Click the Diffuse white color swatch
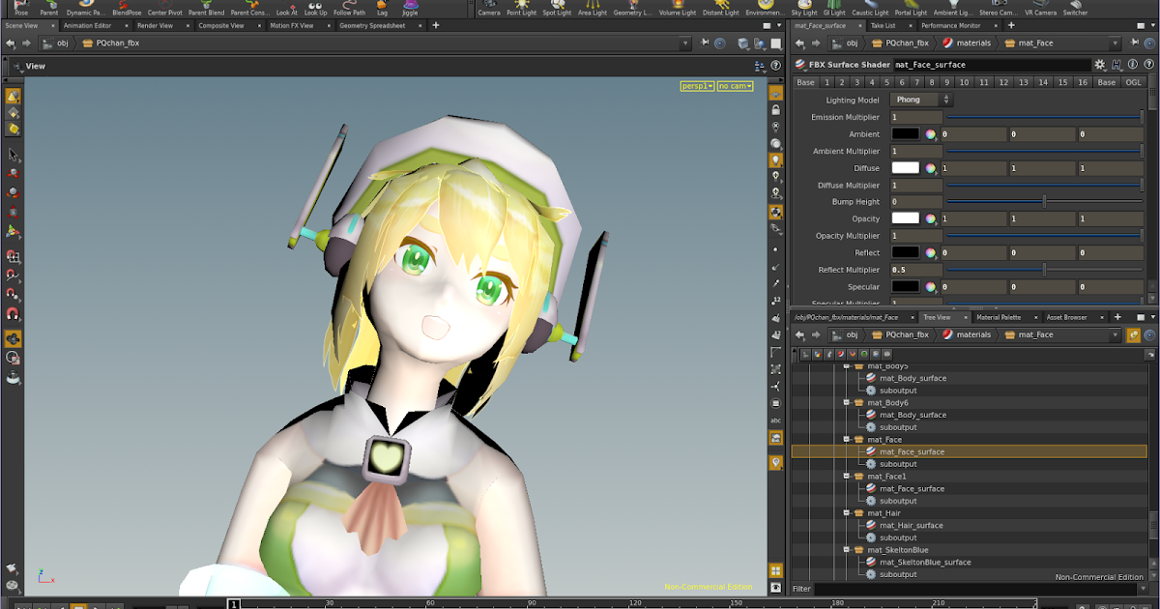 (x=906, y=167)
